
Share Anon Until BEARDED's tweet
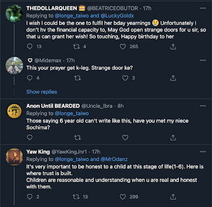[173, 138]
